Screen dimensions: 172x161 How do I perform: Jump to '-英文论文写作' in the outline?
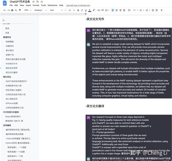pos(12,68)
